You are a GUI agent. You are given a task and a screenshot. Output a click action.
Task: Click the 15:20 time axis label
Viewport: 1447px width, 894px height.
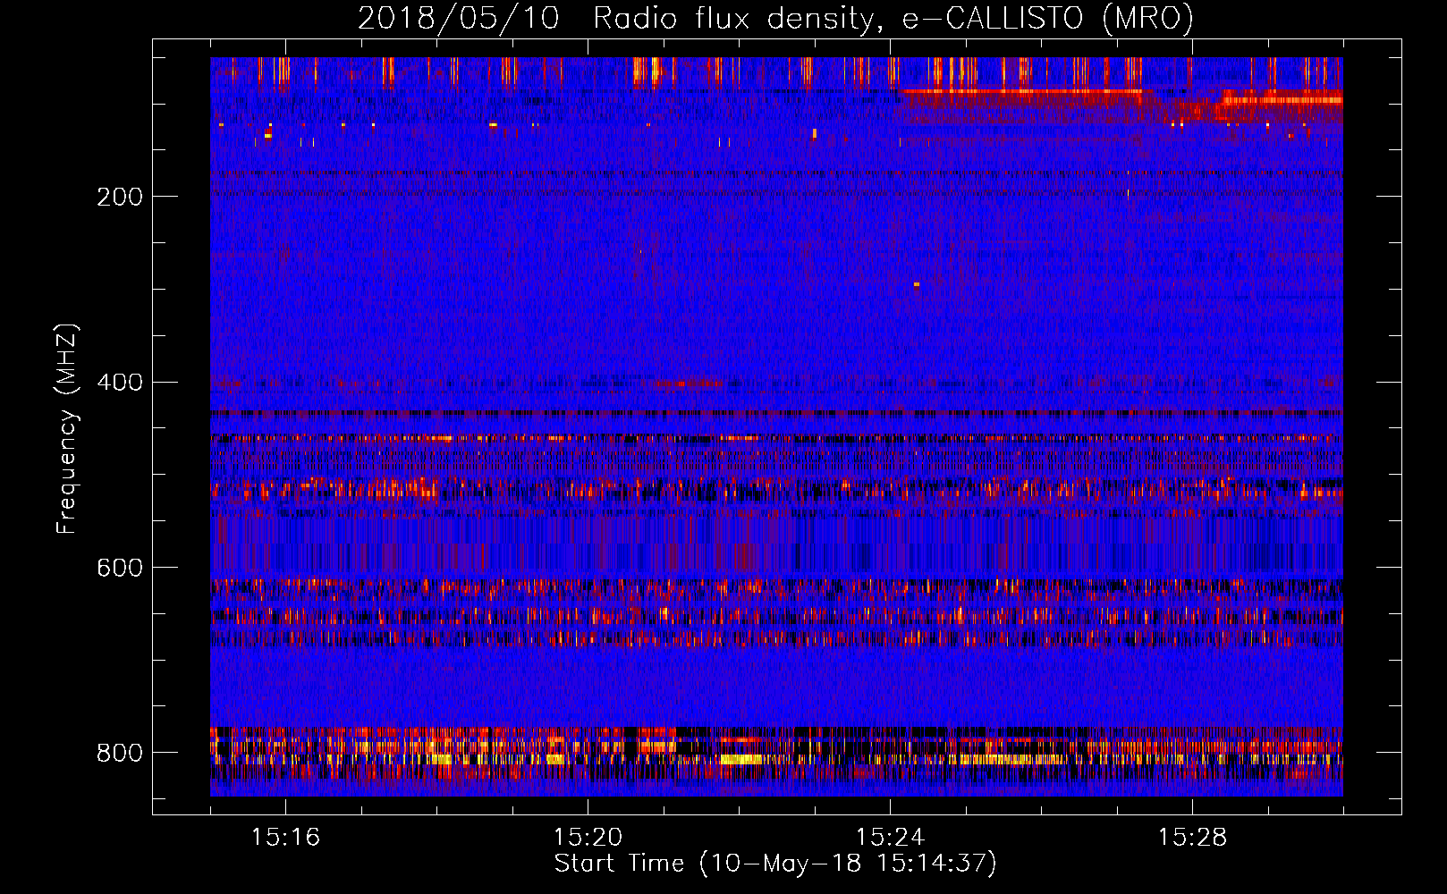pos(588,838)
